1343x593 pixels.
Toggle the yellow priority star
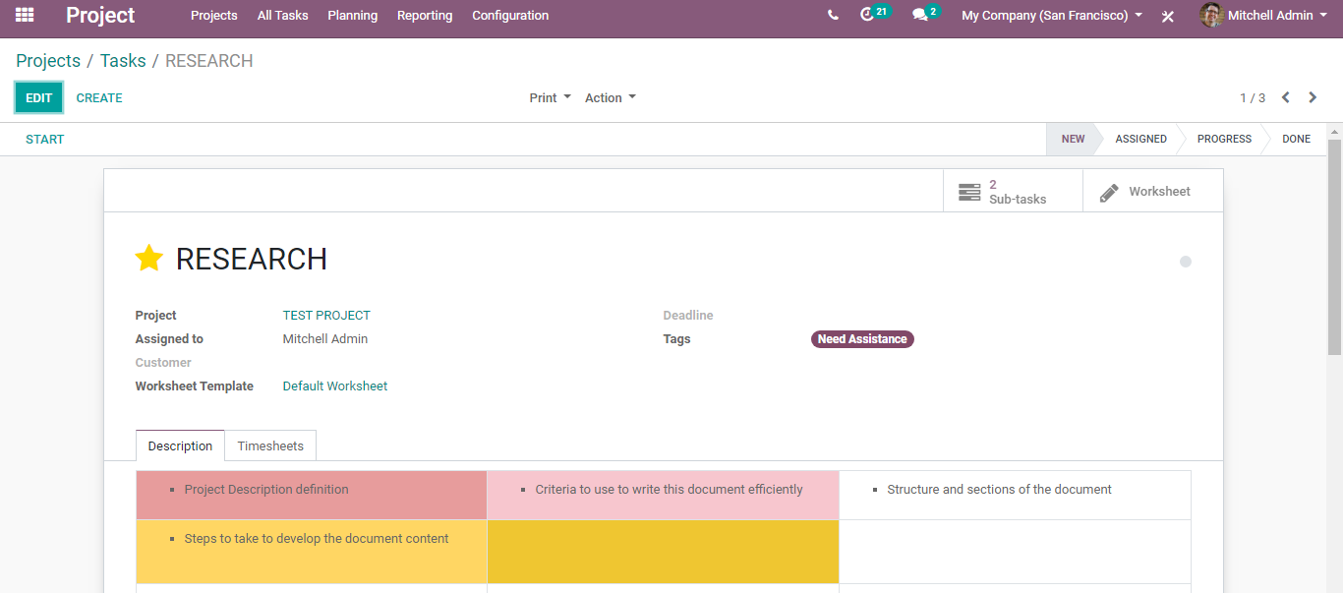(x=148, y=259)
